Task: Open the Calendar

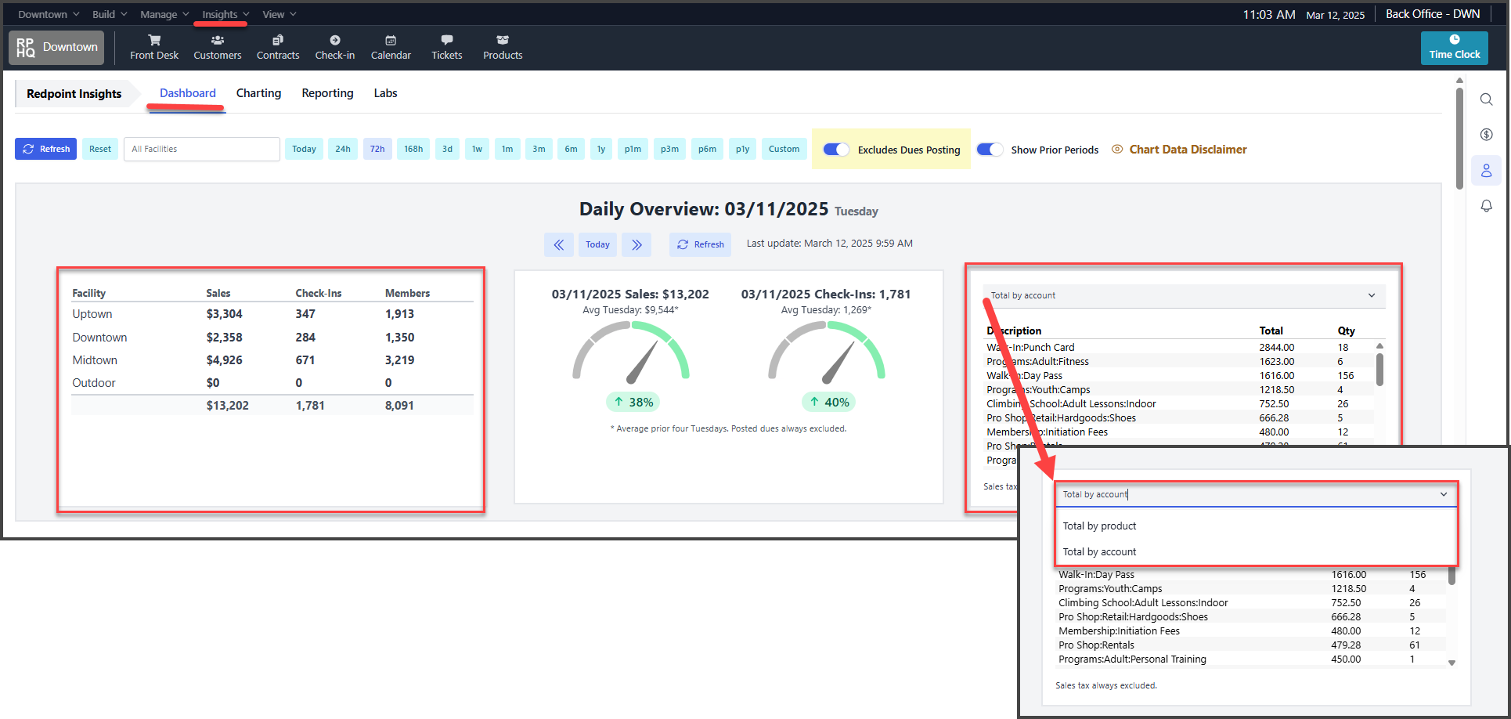Action: [391, 47]
